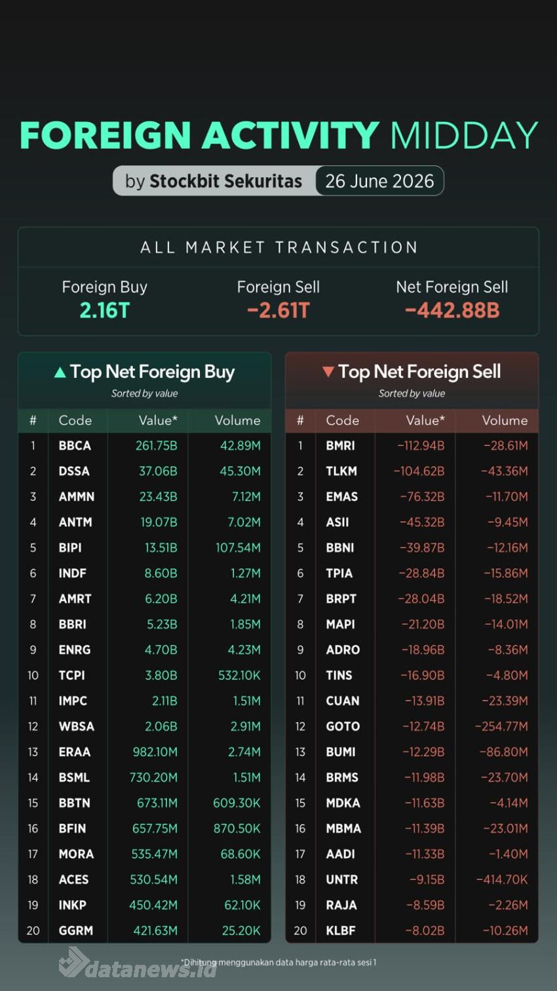
Task: Select the GGRM row at rank 20
Action: pyautogui.click(x=145, y=930)
